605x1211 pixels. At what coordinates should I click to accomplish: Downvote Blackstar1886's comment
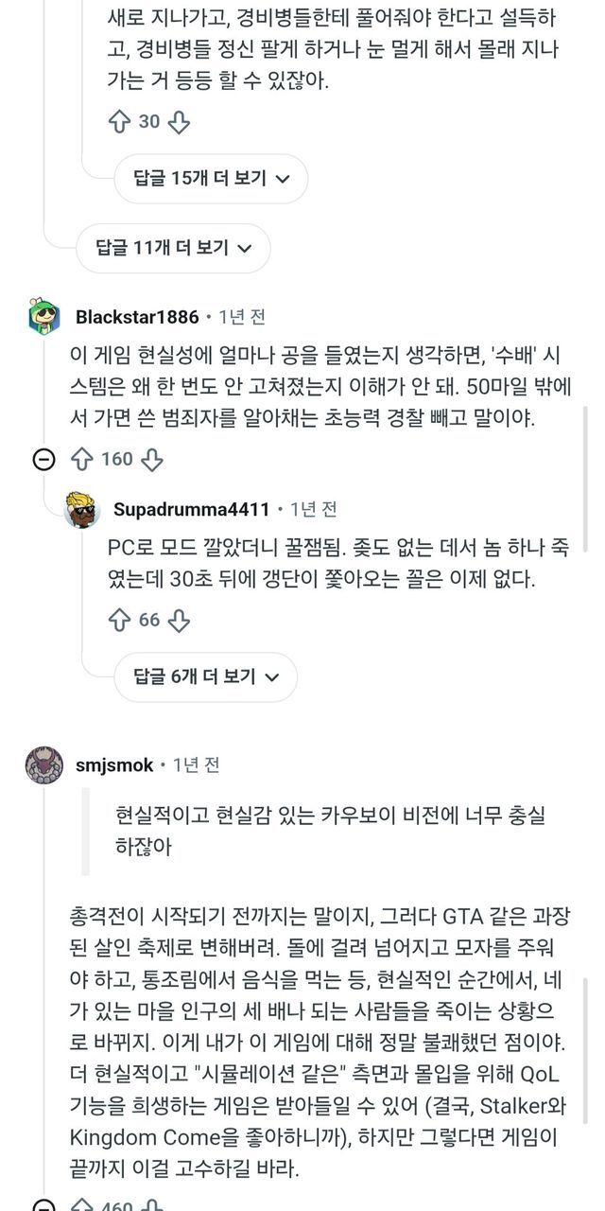pos(152,459)
